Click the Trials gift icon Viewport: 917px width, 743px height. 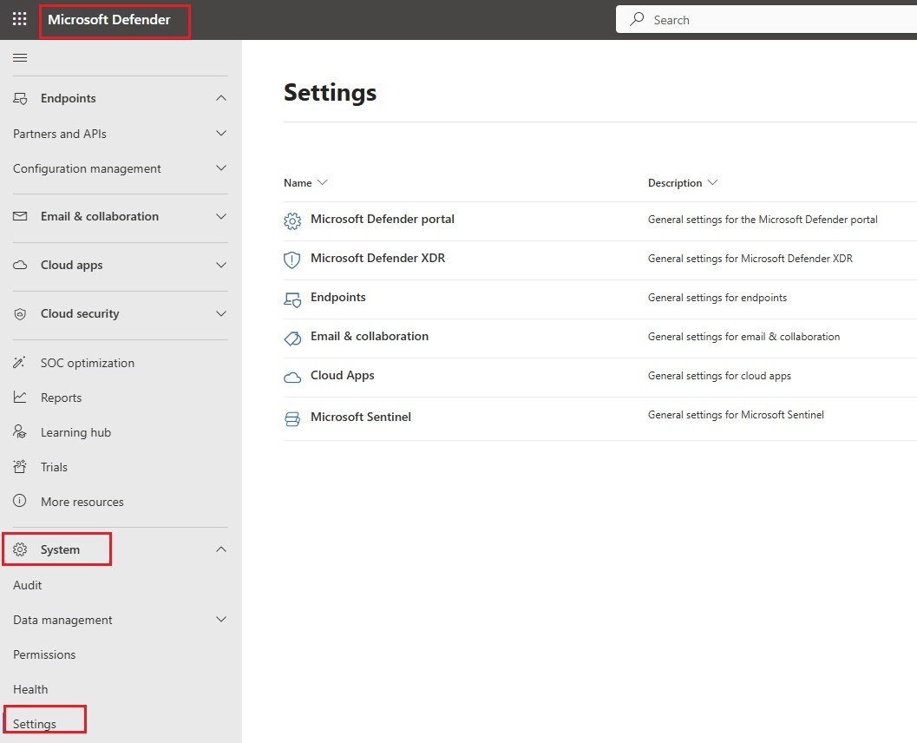(x=19, y=466)
